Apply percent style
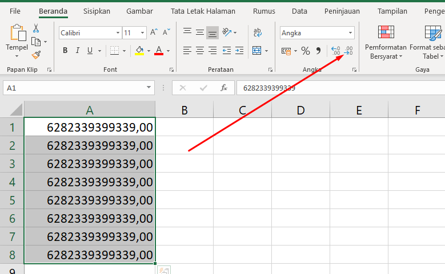Viewport: 445px width, 274px height. pyautogui.click(x=306, y=51)
